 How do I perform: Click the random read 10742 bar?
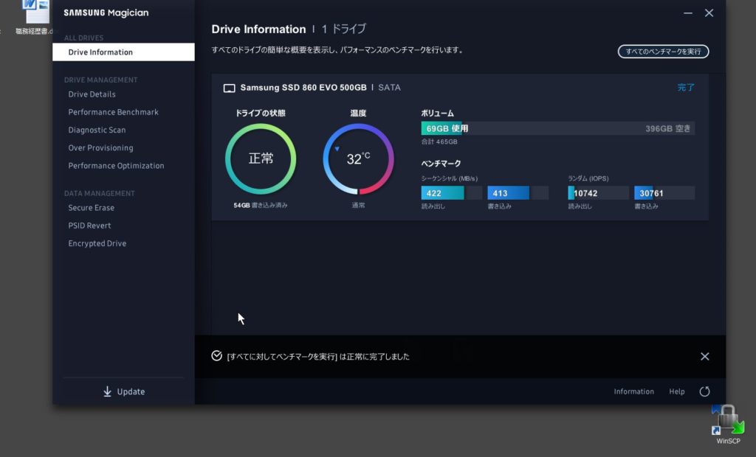(598, 193)
